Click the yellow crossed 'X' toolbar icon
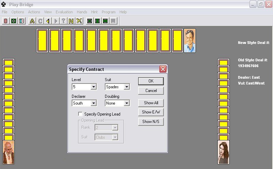 [x=79, y=21]
